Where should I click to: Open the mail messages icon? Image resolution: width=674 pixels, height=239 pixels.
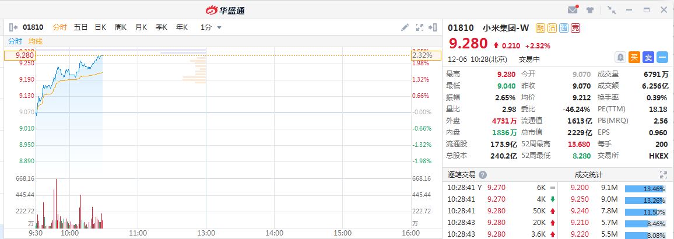point(573,10)
